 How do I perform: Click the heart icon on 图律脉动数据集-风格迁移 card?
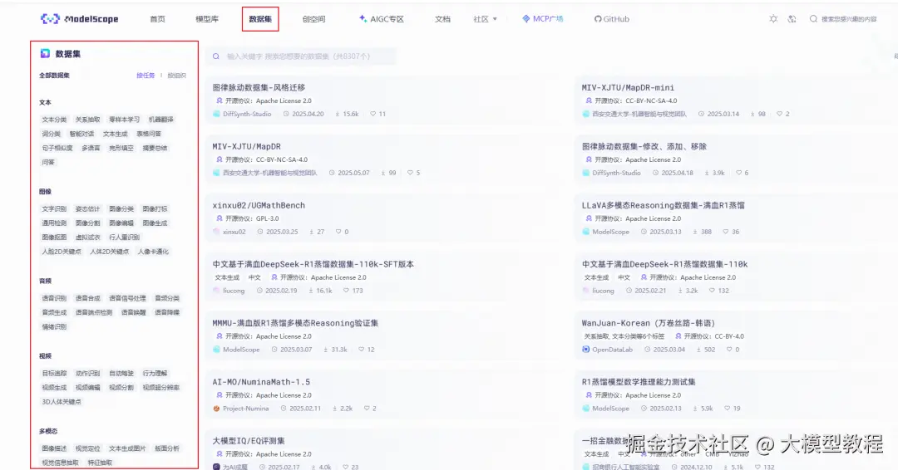[x=373, y=114]
